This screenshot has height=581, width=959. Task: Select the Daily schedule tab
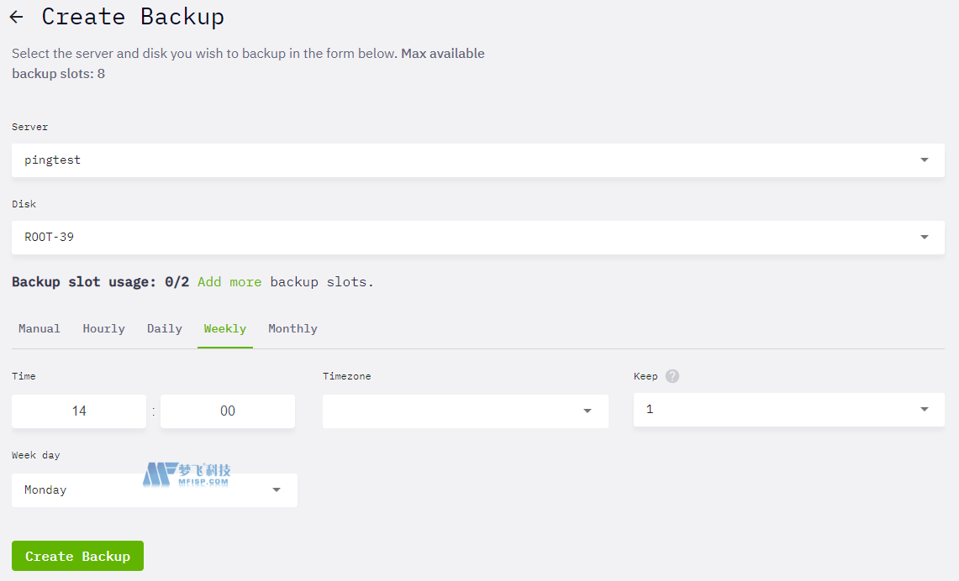click(165, 329)
